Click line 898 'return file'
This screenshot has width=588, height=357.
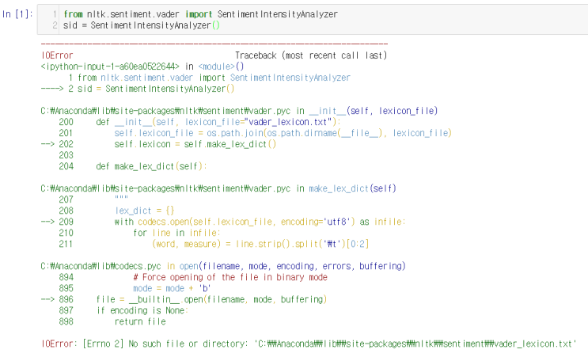pos(112,321)
